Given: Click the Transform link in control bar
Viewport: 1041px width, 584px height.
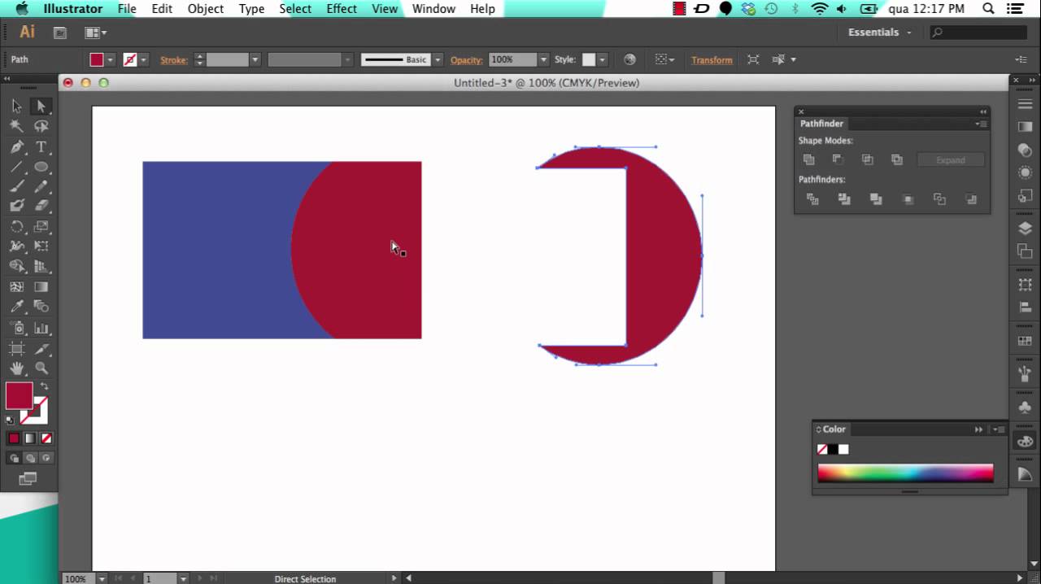Looking at the screenshot, I should click(712, 60).
